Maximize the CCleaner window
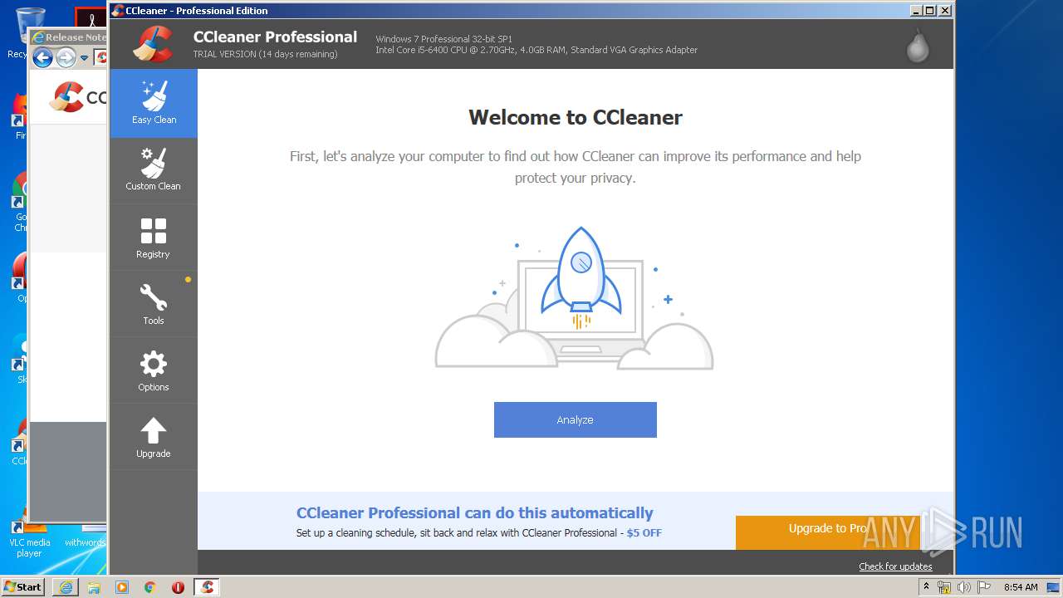 [930, 11]
